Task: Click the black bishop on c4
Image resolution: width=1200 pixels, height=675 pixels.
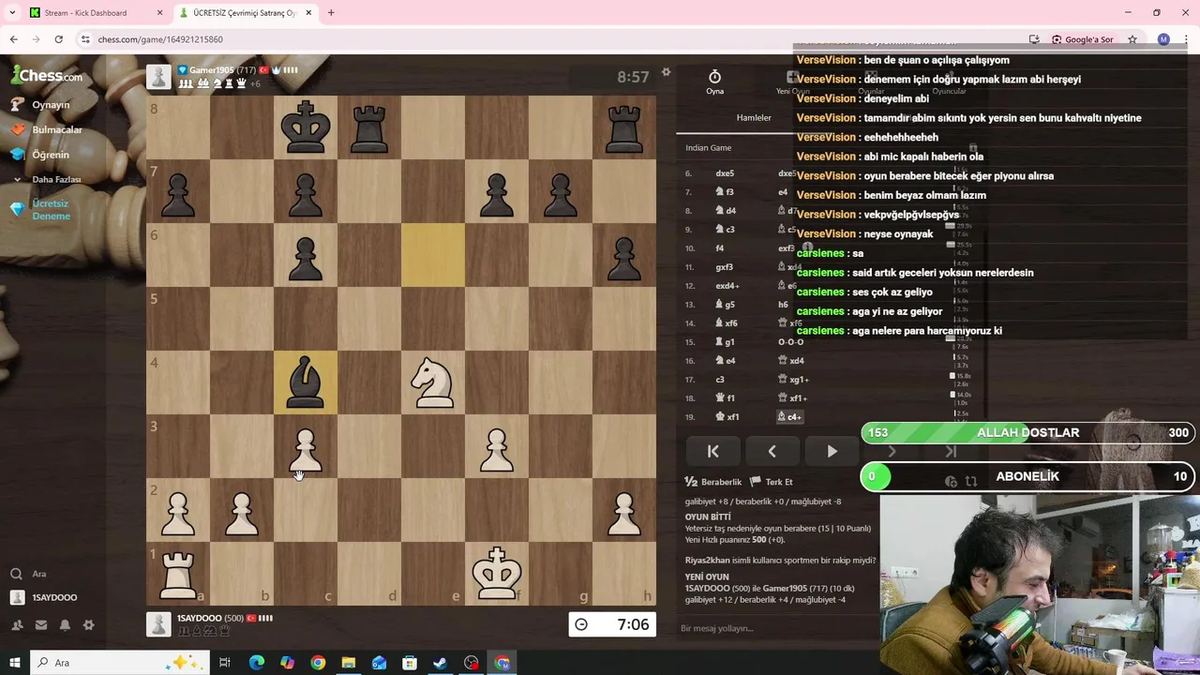Action: tap(306, 382)
